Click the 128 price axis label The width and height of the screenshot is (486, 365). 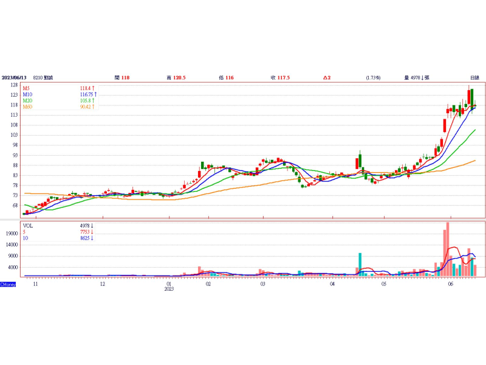coord(13,86)
